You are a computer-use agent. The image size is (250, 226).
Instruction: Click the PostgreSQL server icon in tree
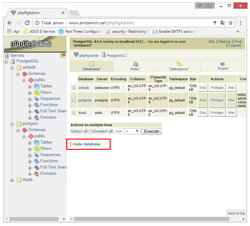pos(13,61)
